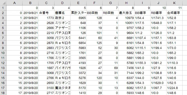
Task: Click cell with value 2628
Action: (46, 23)
